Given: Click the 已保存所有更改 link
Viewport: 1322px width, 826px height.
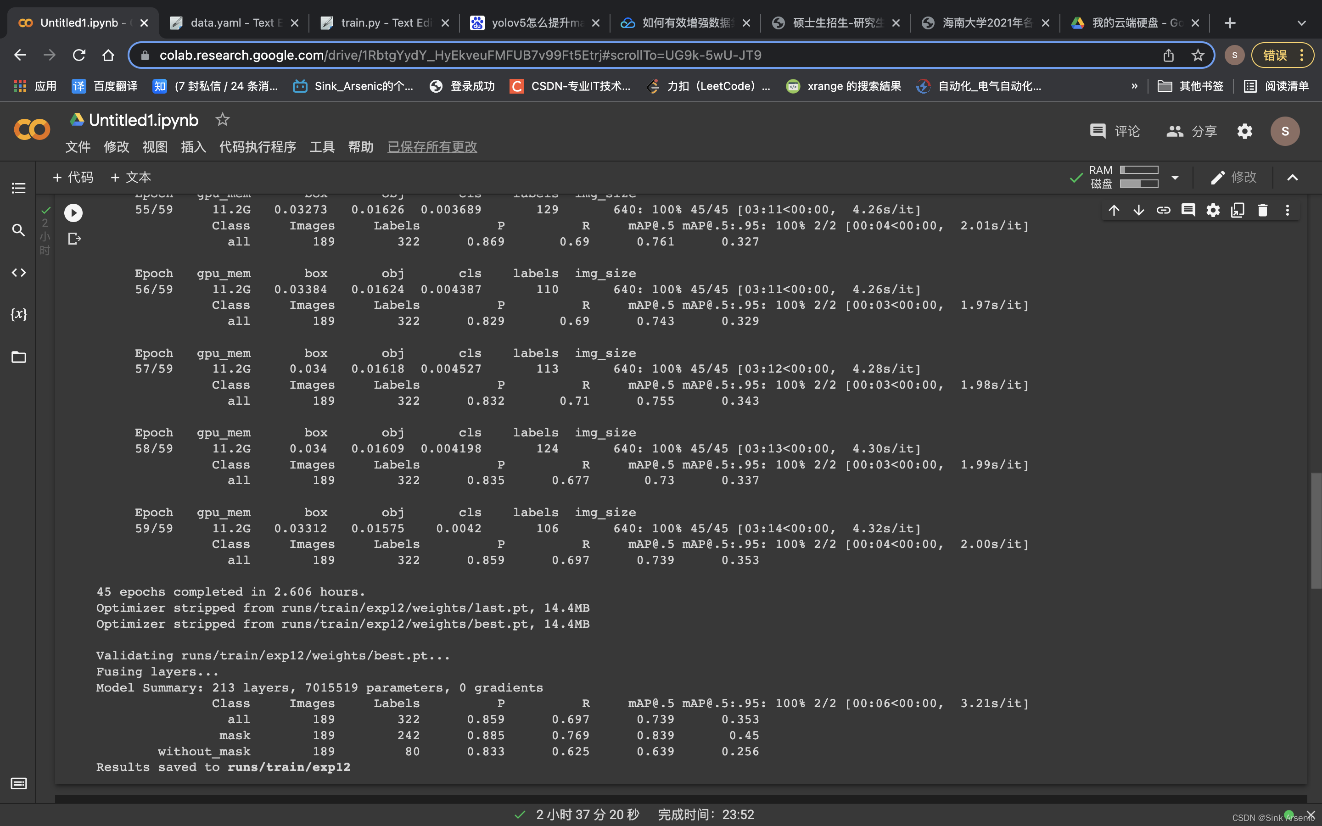Looking at the screenshot, I should (x=432, y=147).
